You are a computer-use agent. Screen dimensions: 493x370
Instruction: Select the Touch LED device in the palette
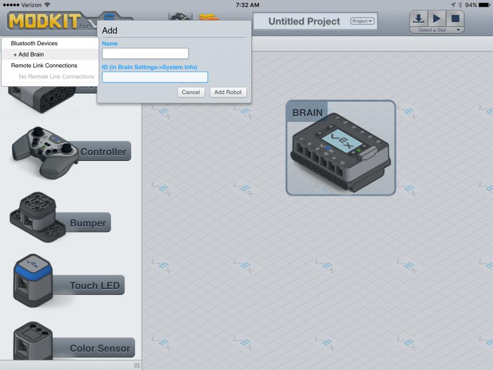[69, 281]
